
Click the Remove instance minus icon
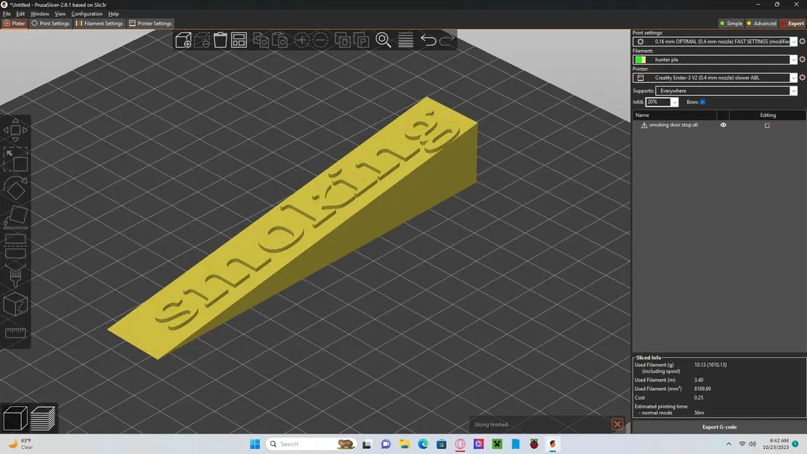pyautogui.click(x=320, y=40)
